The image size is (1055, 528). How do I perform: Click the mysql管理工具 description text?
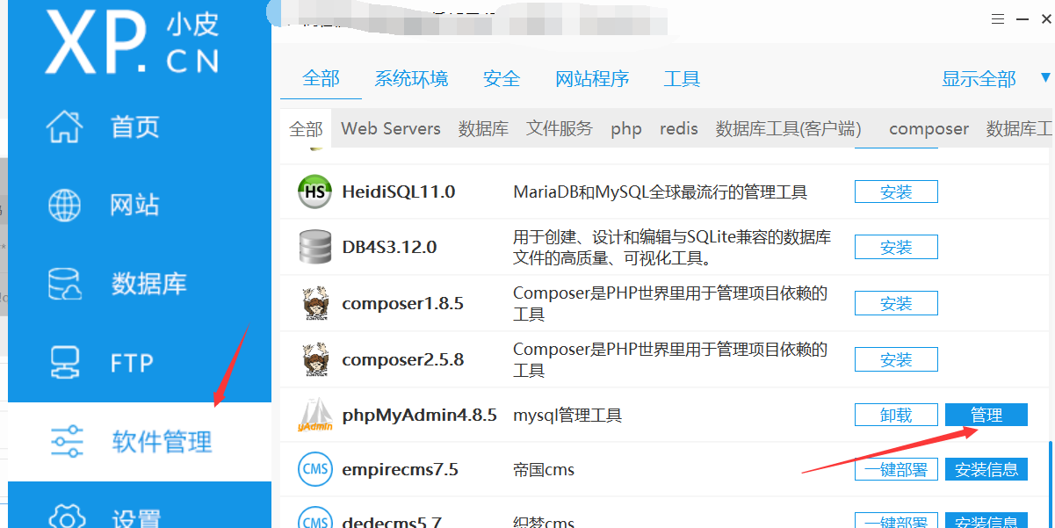coord(567,415)
